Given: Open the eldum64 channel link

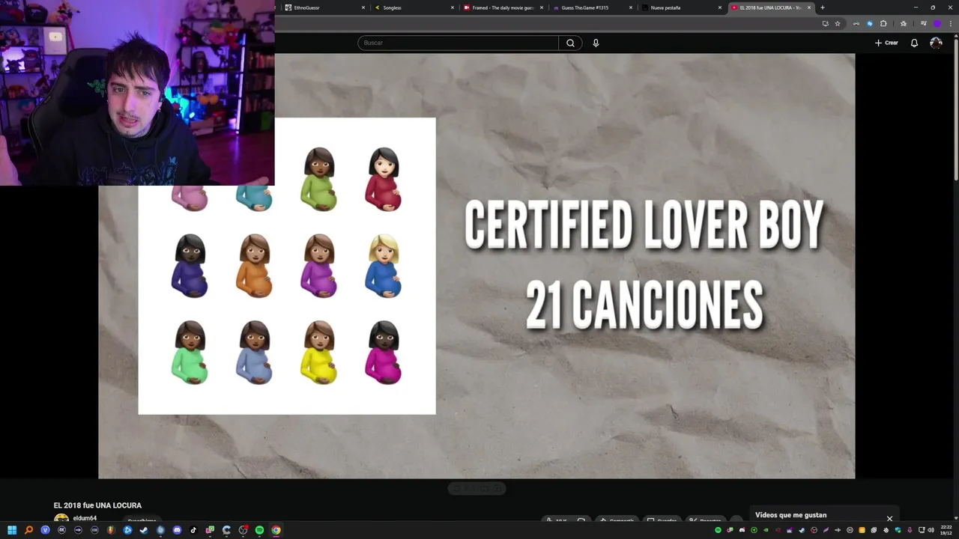Looking at the screenshot, I should 85,518.
